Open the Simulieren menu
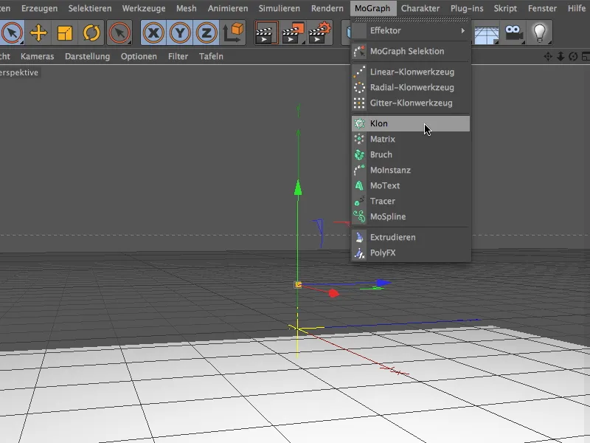The width and height of the screenshot is (590, 443). [x=279, y=8]
